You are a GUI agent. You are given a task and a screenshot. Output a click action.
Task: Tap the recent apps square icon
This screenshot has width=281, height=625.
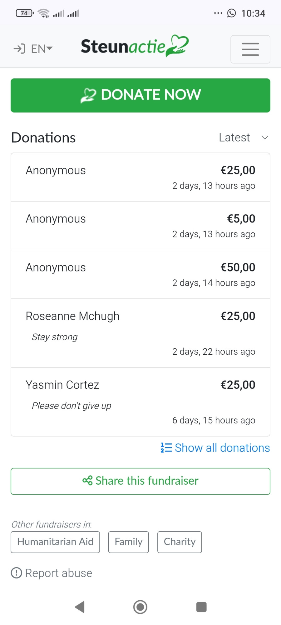coord(201,607)
